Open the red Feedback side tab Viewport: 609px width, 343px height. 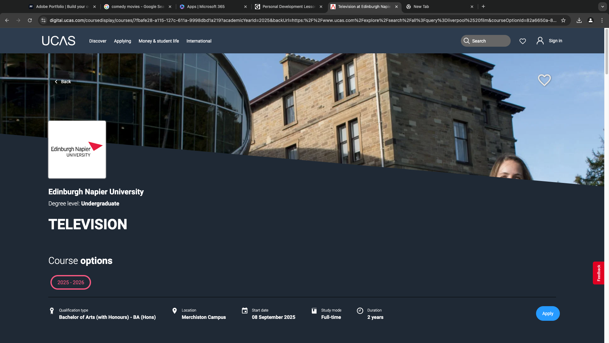point(599,273)
